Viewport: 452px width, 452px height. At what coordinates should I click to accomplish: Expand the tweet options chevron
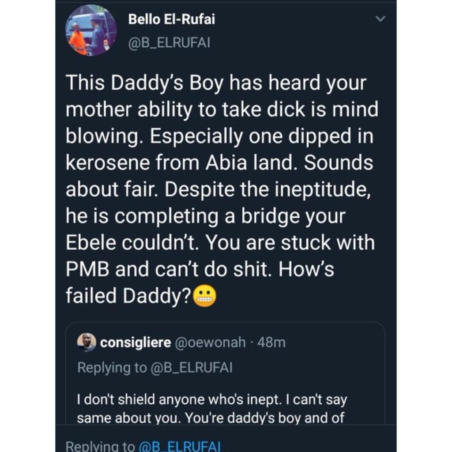coord(379,19)
